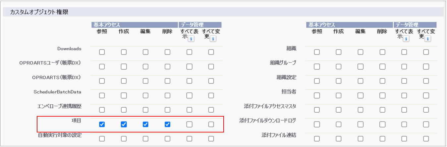This screenshot has height=147, width=447.
Task: Uncheck 編集 permission for 項目
Action: pyautogui.click(x=146, y=124)
